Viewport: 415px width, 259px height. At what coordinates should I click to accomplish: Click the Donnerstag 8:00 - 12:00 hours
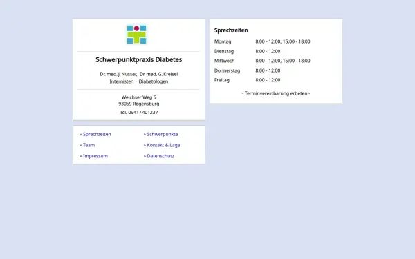[x=268, y=70]
